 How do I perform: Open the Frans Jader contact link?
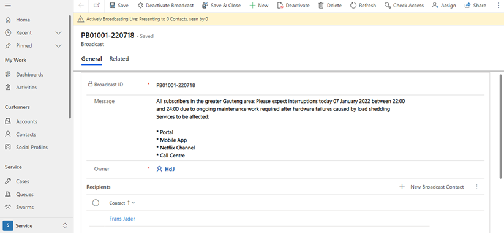click(x=122, y=219)
